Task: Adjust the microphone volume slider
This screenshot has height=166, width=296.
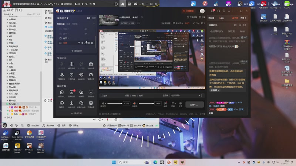Action: click(x=115, y=104)
